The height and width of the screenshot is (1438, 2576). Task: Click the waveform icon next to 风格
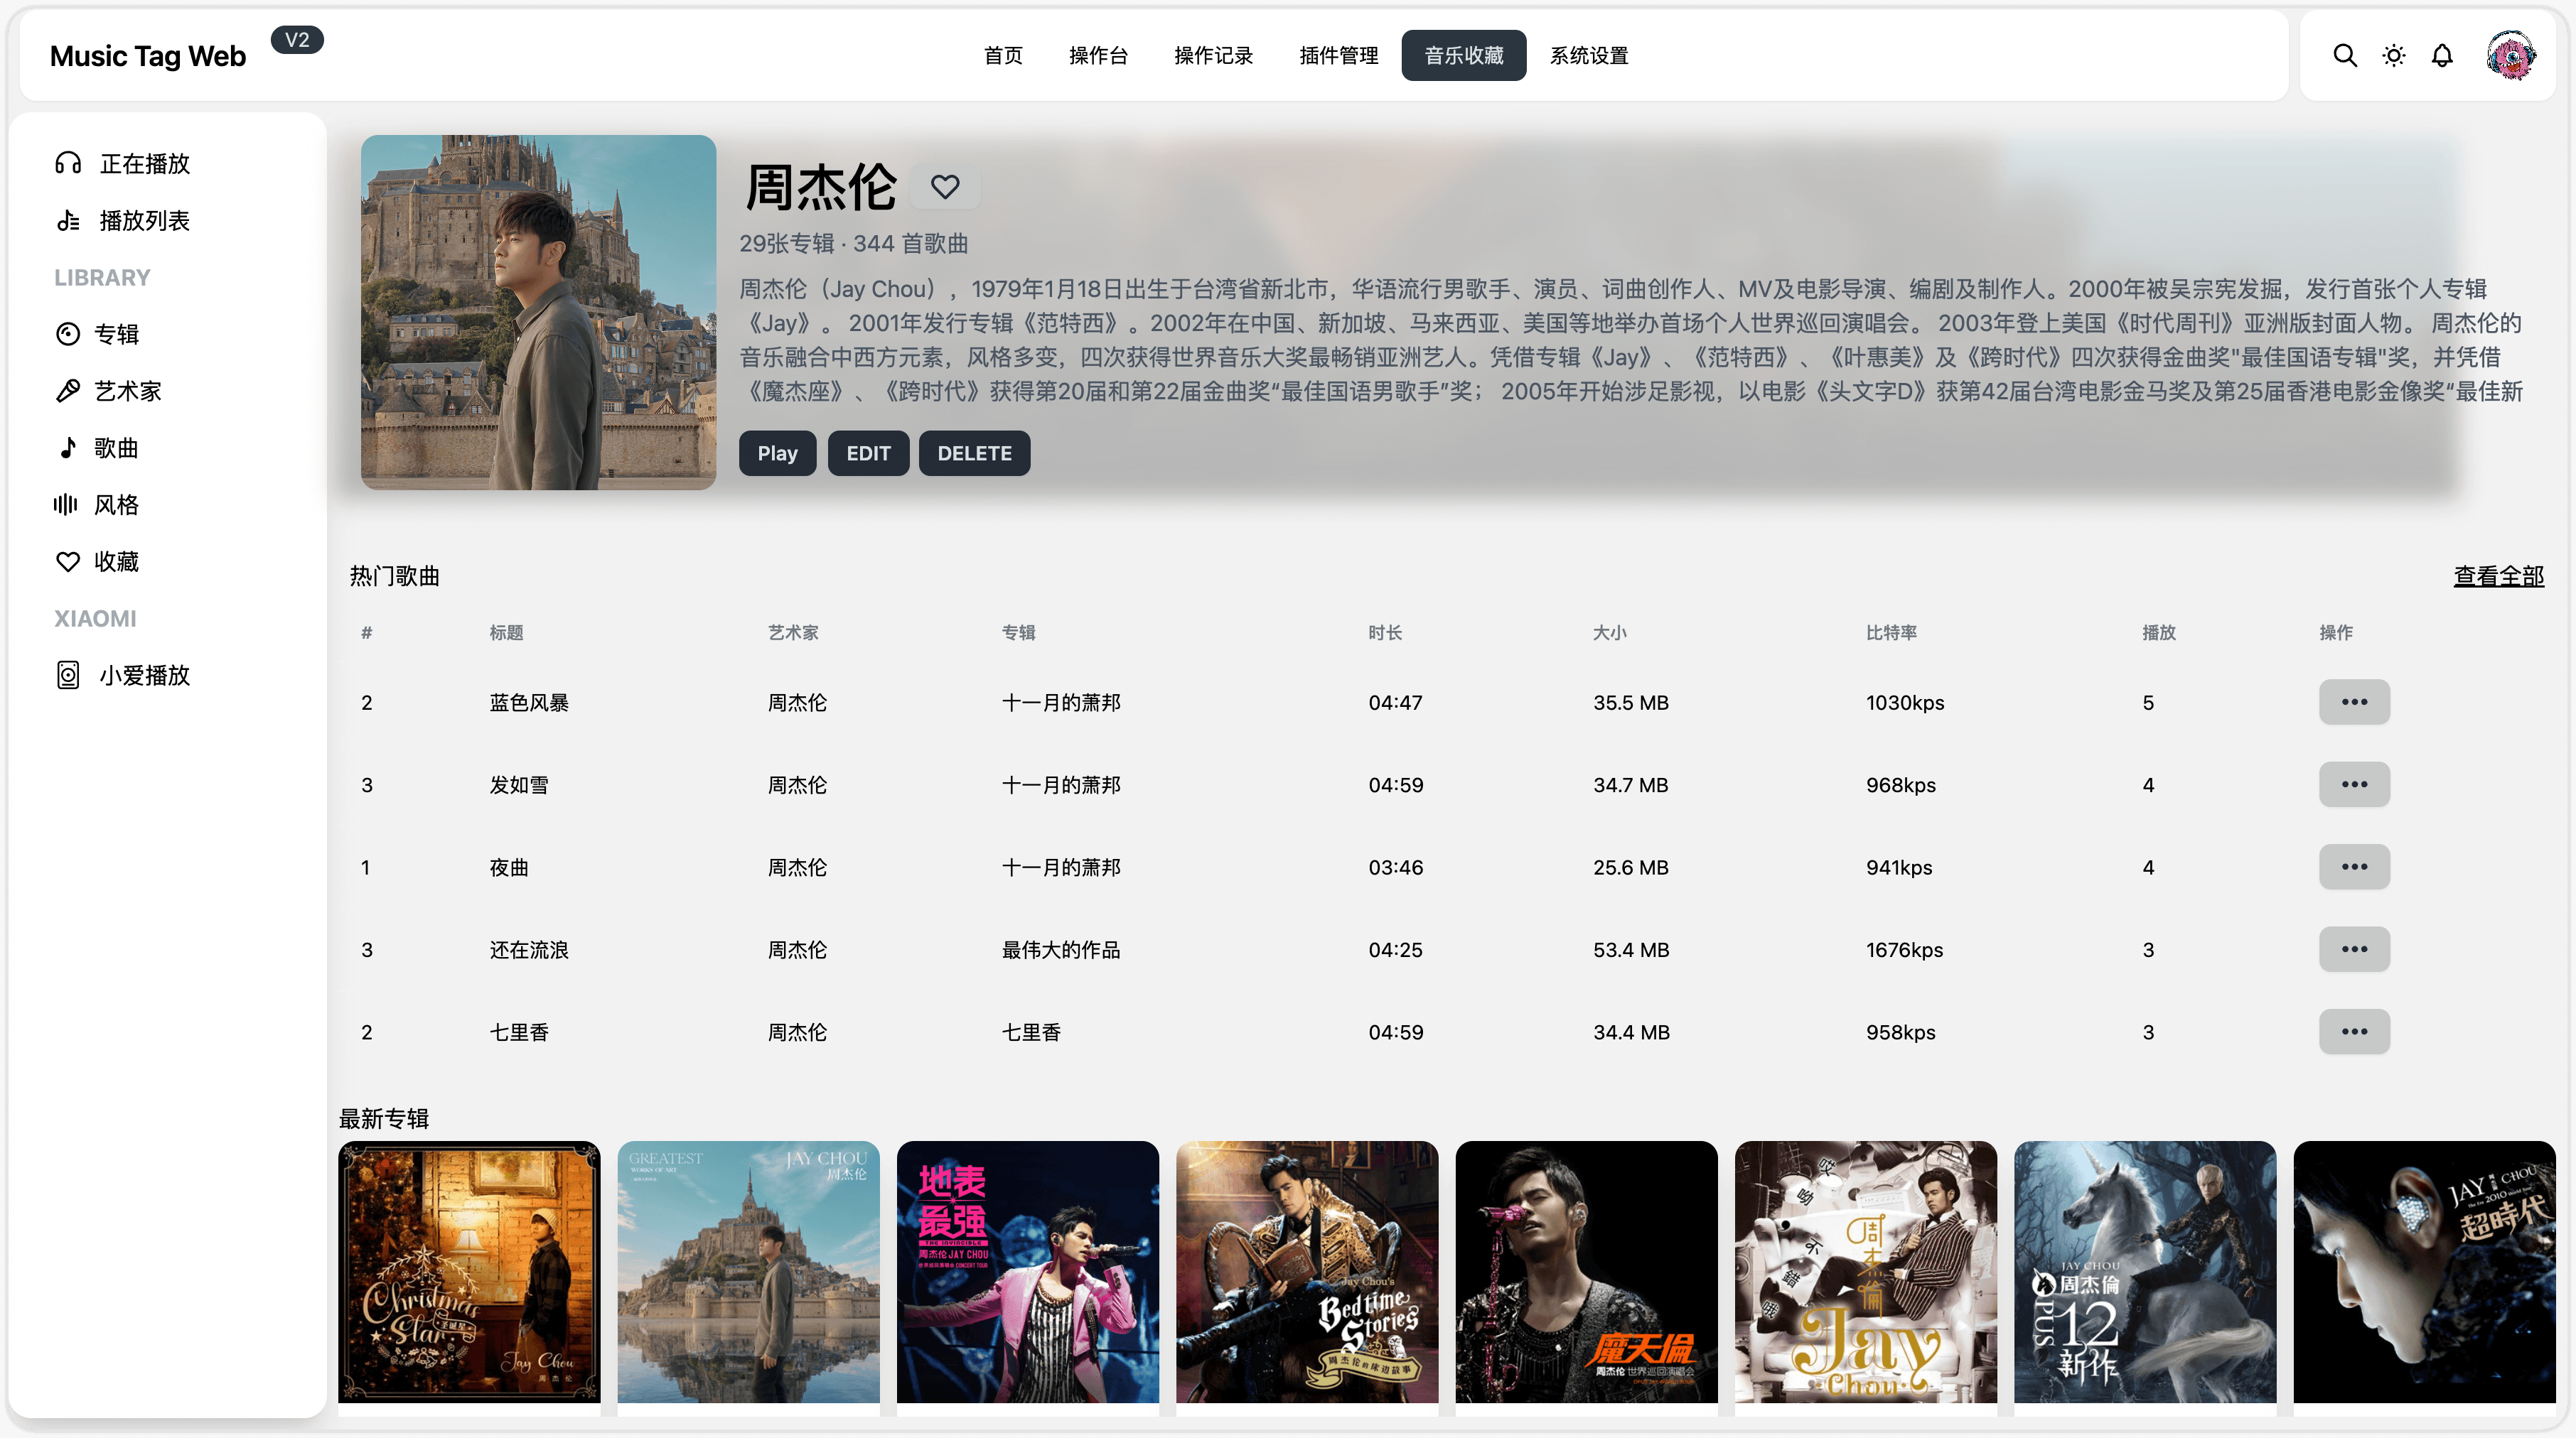coord(66,504)
